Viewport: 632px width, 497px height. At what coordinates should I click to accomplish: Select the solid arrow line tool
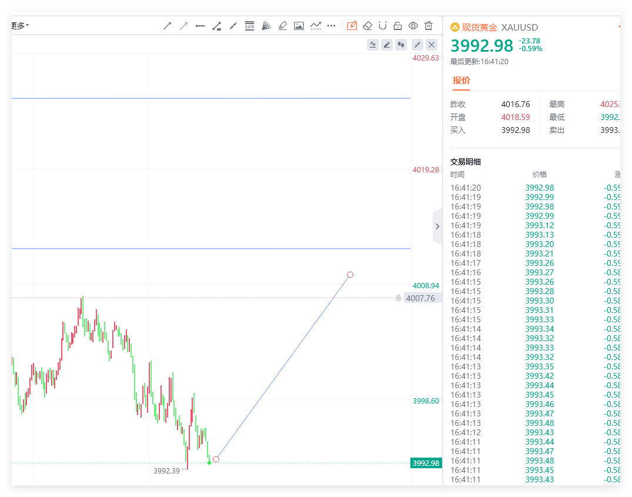pyautogui.click(x=168, y=26)
